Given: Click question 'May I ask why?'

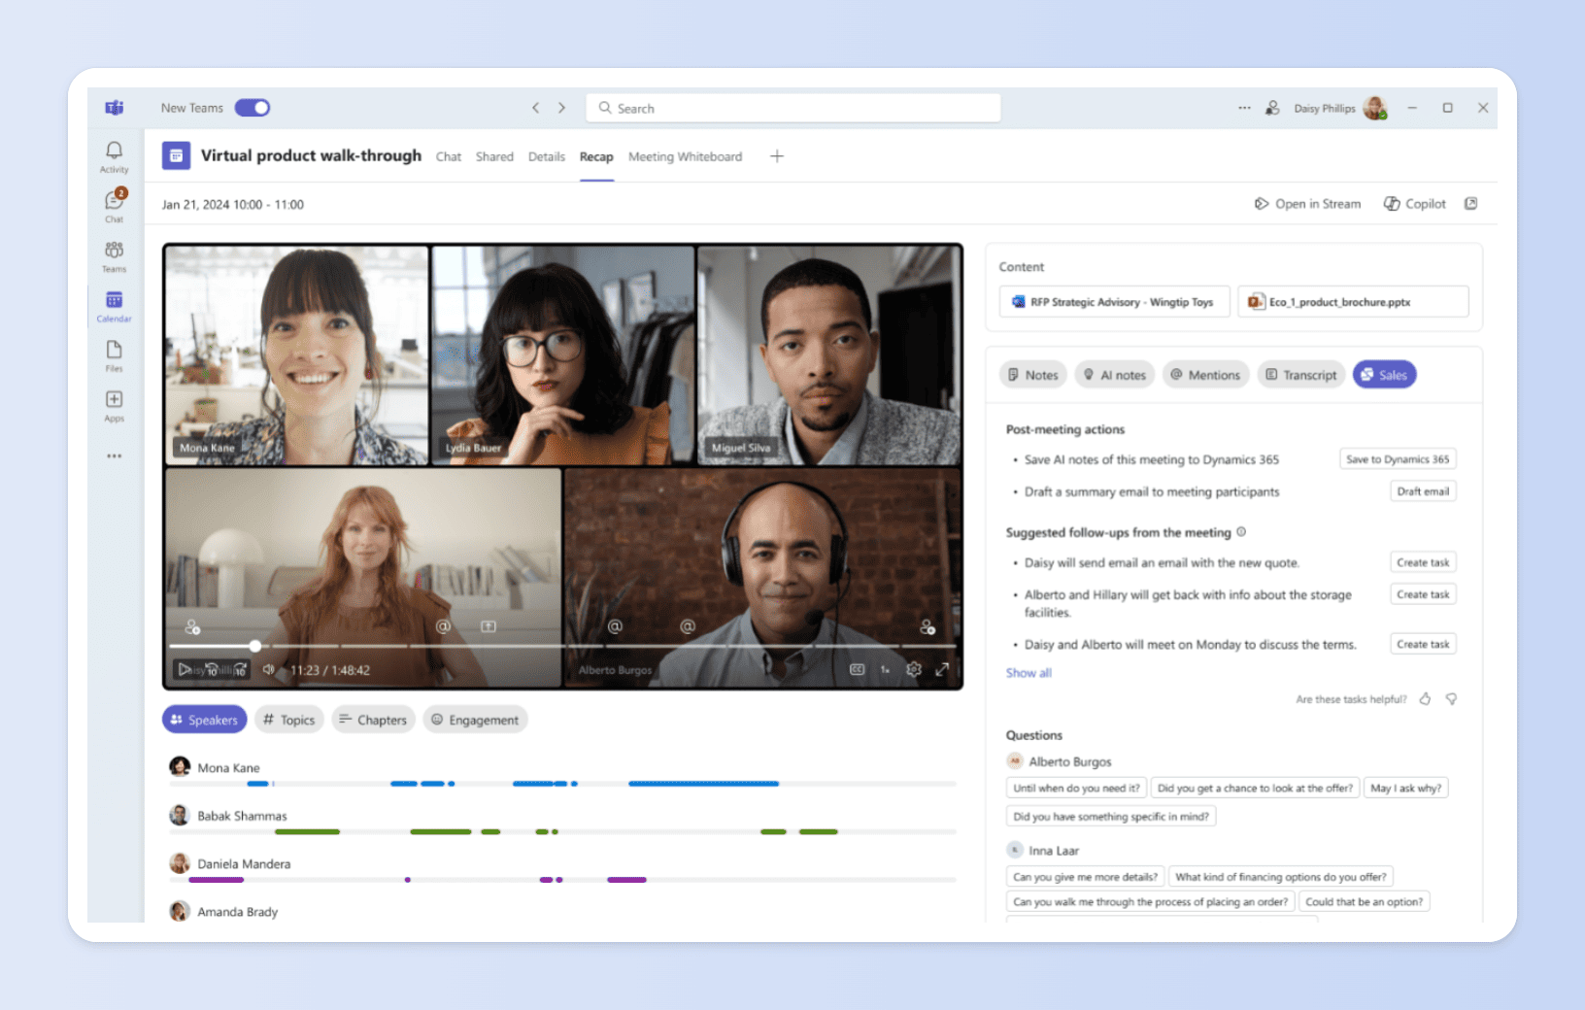Looking at the screenshot, I should 1405,789.
